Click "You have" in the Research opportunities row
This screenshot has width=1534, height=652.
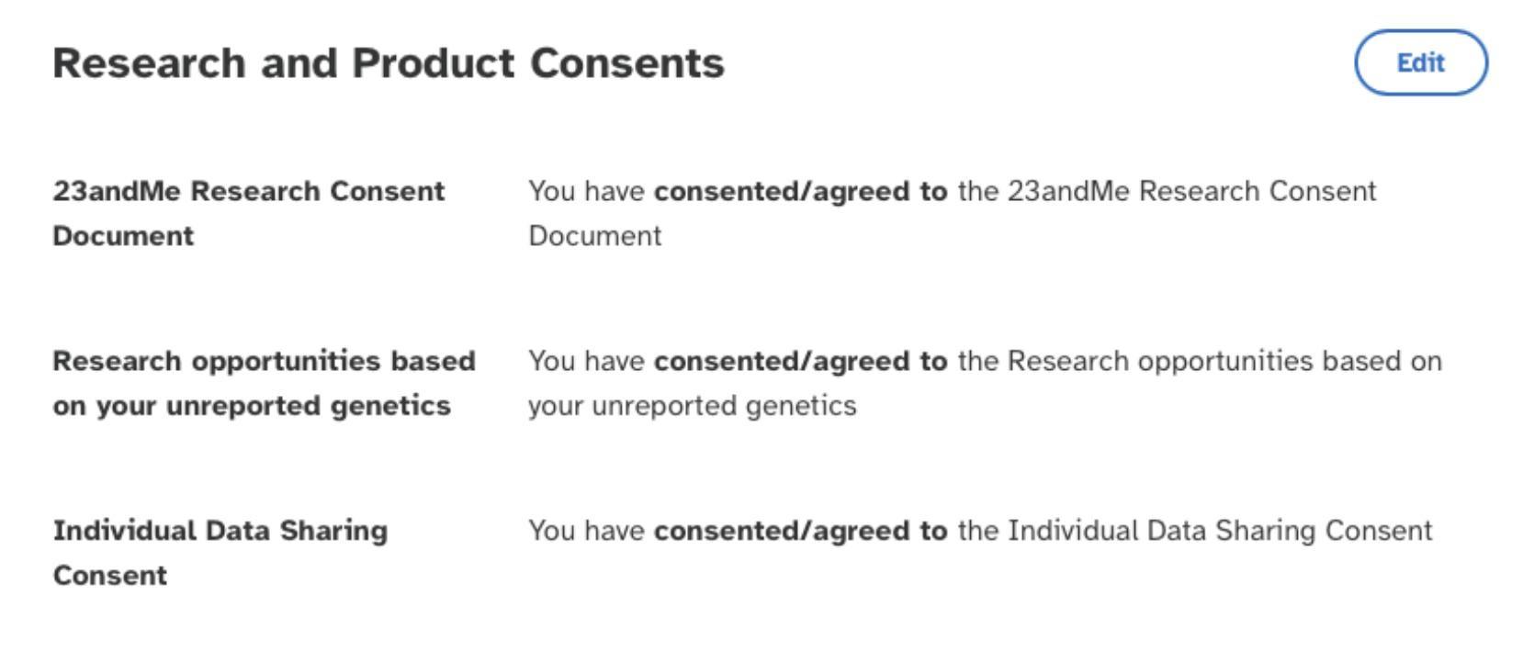tap(585, 361)
